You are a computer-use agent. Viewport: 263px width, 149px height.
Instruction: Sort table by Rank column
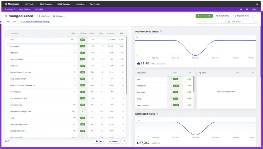(x=73, y=33)
